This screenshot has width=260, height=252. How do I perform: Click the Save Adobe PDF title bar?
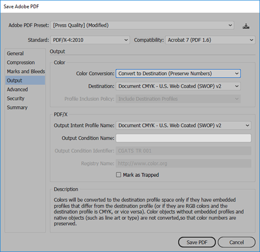click(x=130, y=7)
